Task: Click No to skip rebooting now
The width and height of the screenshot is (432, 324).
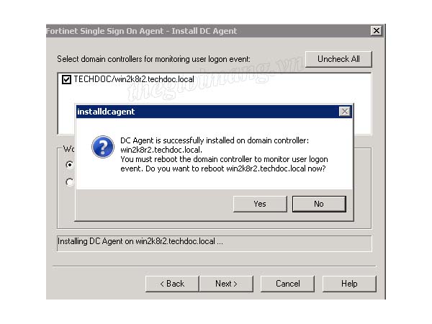Action: [x=319, y=204]
